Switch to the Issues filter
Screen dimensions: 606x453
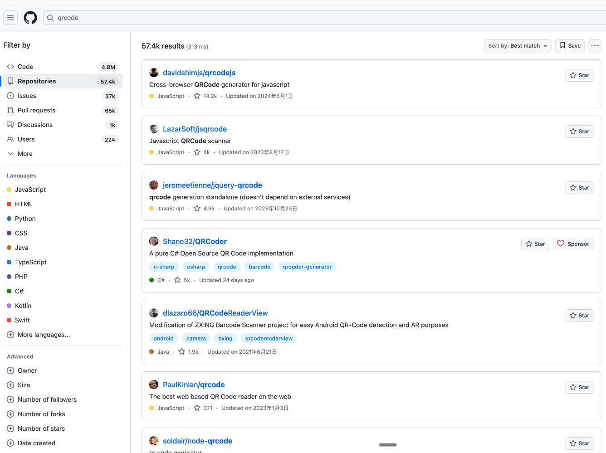(27, 96)
